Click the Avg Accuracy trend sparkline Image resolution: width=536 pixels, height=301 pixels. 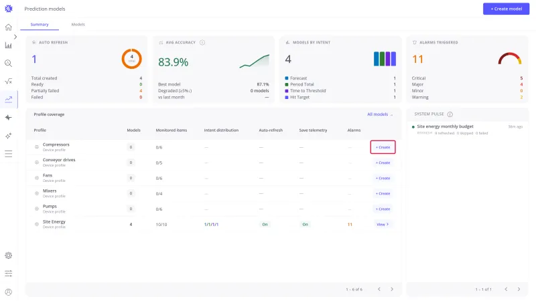[255, 61]
